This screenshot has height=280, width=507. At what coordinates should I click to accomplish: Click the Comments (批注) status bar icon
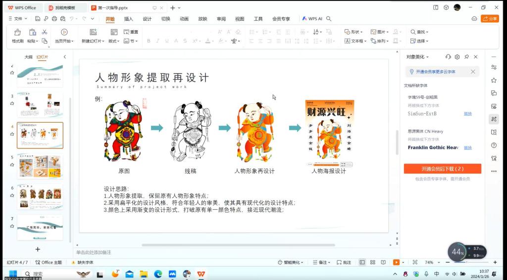(344, 262)
